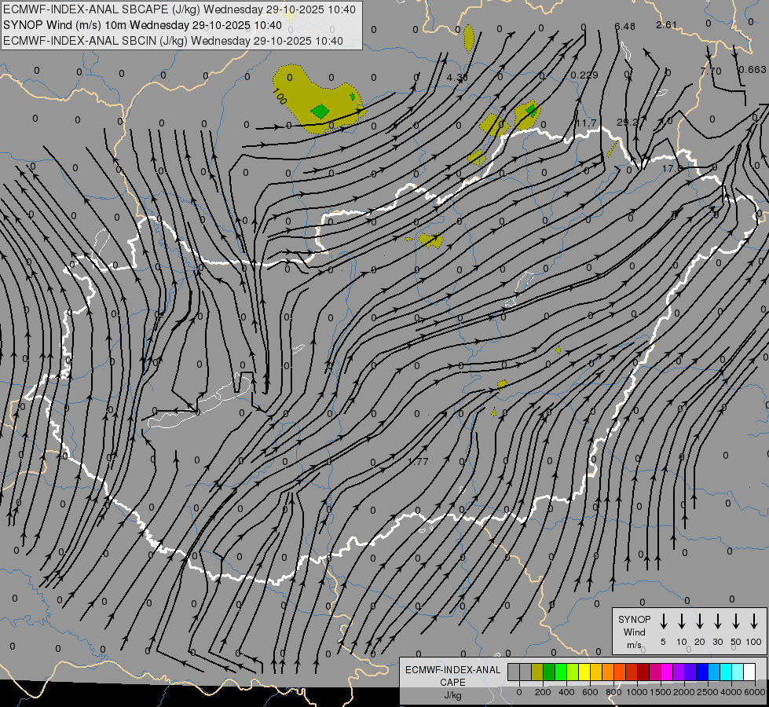
Task: Click the J/kg unit label in the legend
Action: pos(452,695)
